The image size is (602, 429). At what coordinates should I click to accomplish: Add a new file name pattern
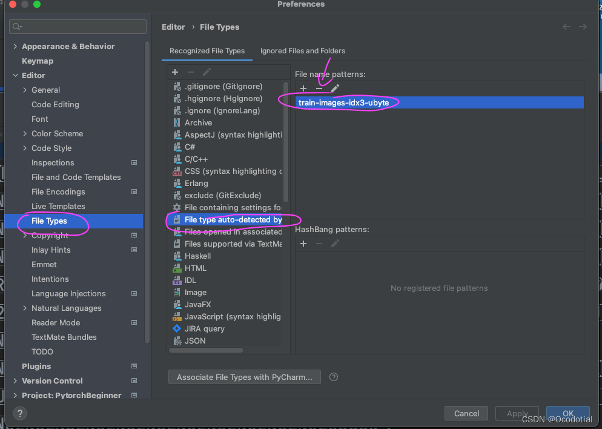coord(303,88)
